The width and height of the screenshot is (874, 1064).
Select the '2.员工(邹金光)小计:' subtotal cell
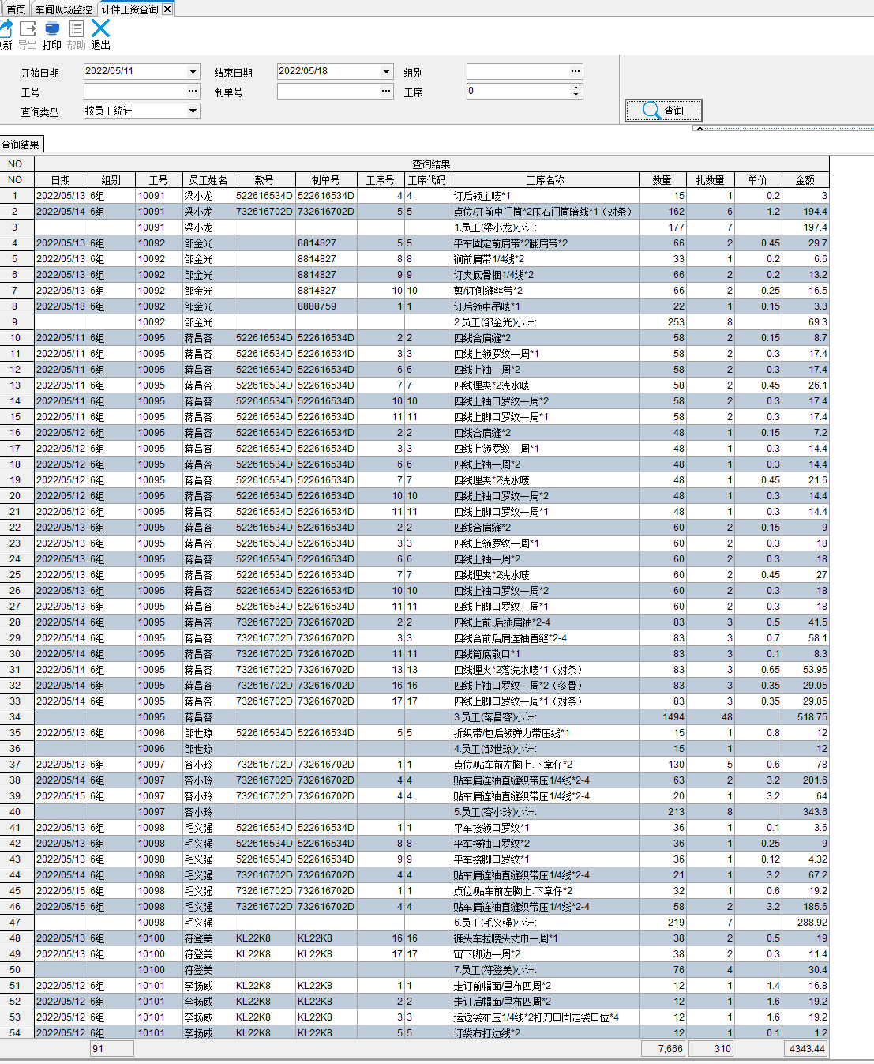point(545,322)
